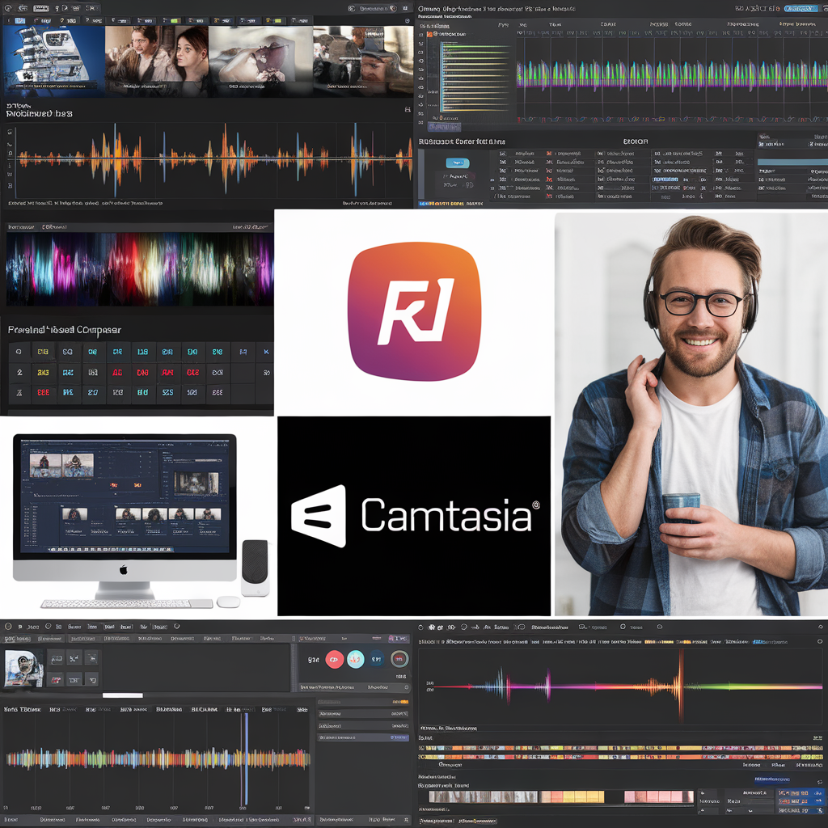
Task: Click the white horizontal scrollbar handle
Action: [x=123, y=695]
